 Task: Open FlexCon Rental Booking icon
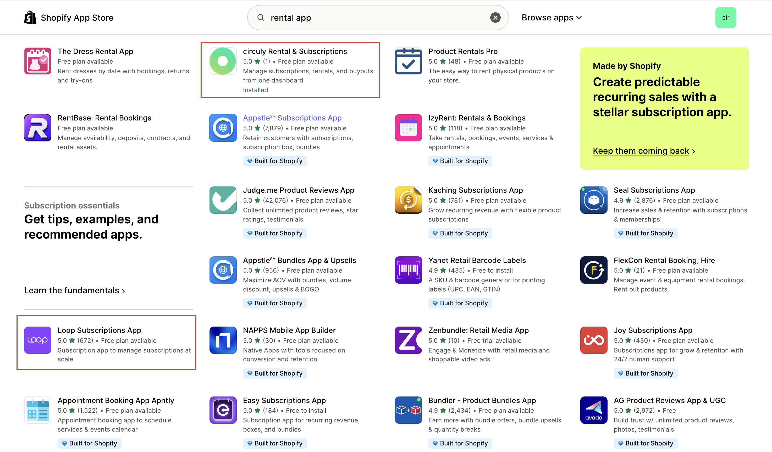coord(594,270)
